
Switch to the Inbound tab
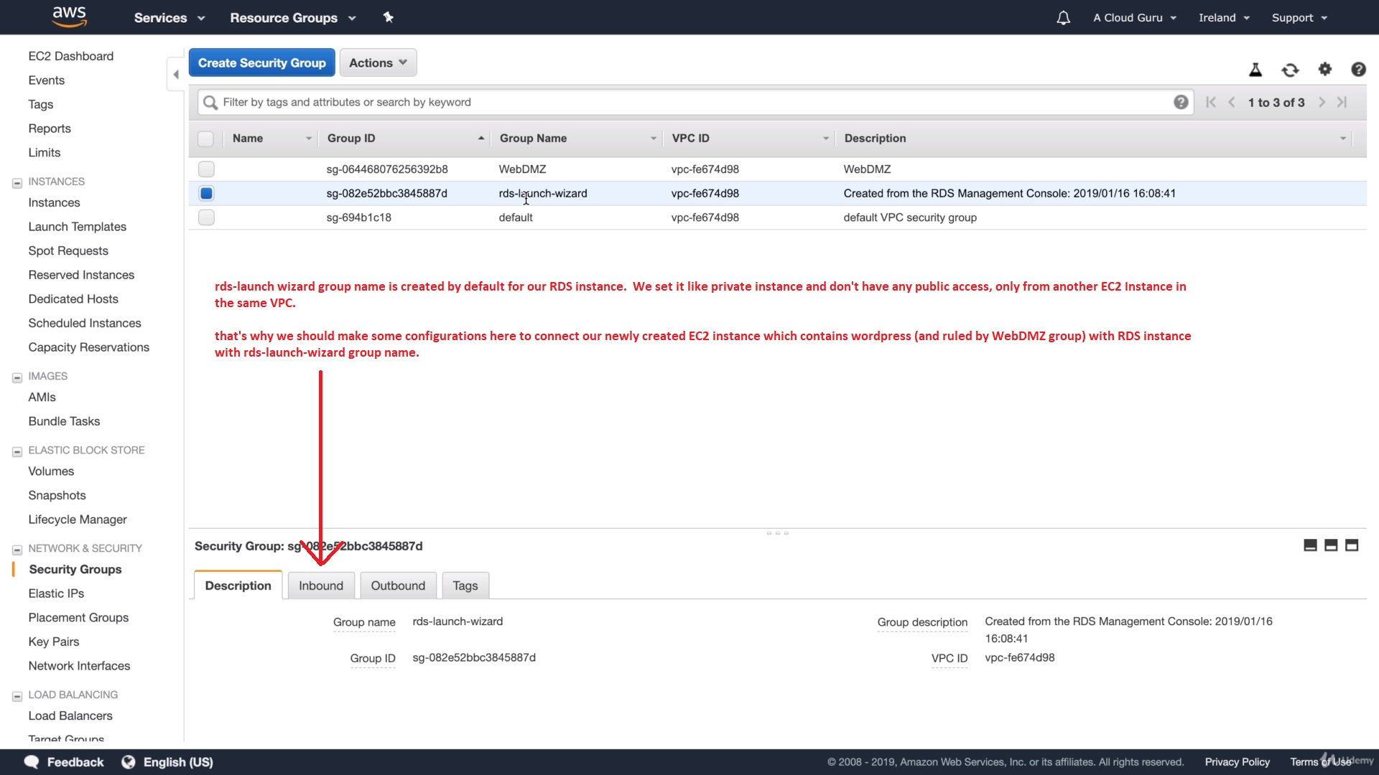coord(321,586)
